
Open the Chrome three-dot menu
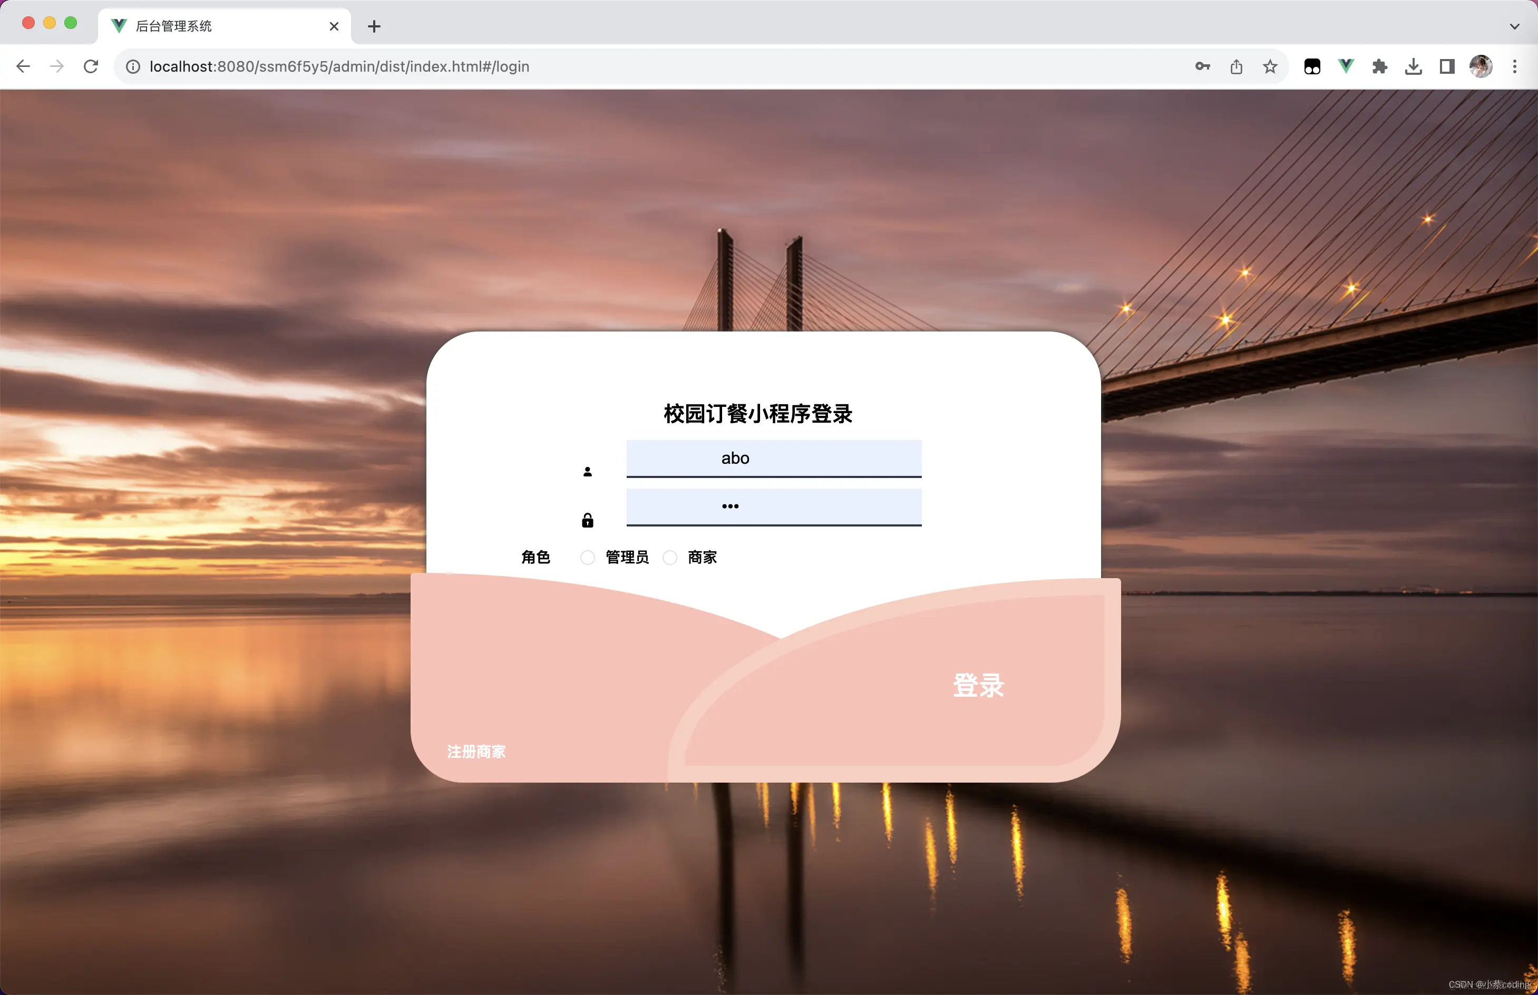[1515, 66]
